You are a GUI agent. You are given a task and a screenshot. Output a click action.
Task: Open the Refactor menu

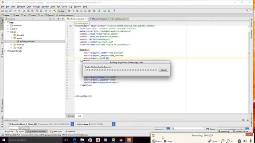45,7
